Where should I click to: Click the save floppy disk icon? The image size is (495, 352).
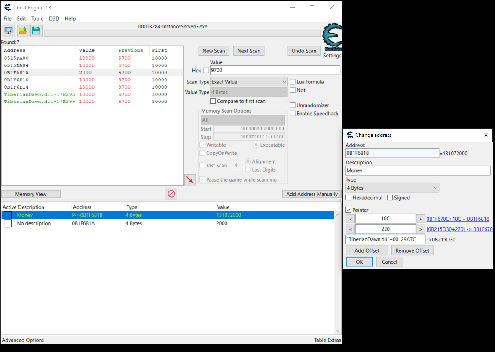[x=36, y=31]
